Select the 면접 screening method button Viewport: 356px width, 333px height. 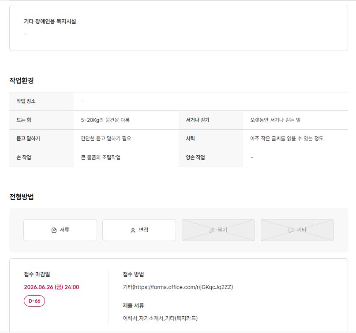tap(139, 230)
